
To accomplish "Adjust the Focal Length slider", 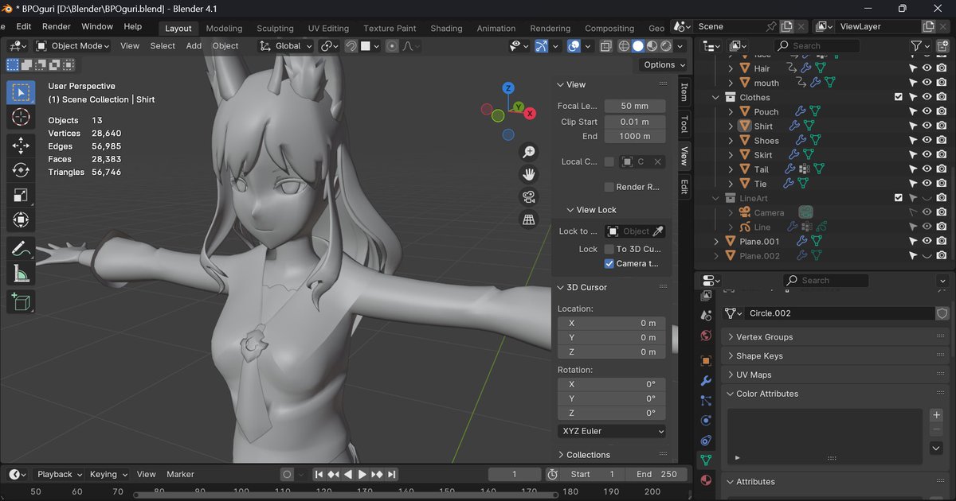I will [634, 105].
